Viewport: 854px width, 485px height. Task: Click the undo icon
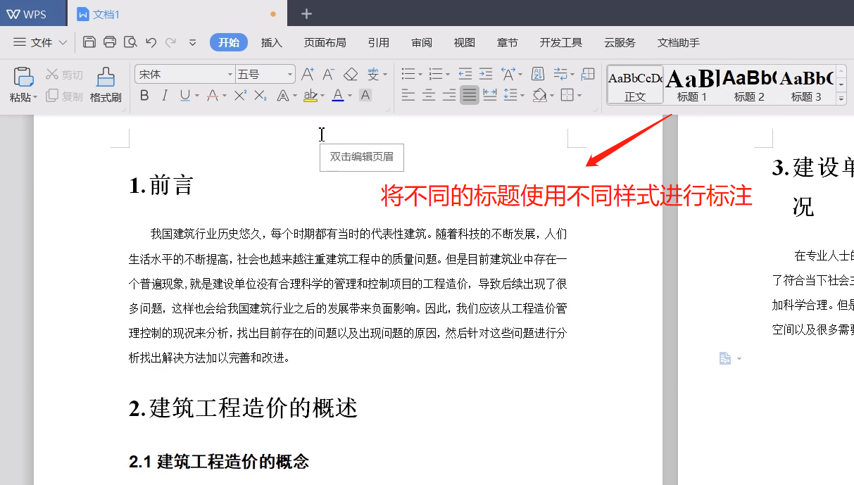[x=150, y=42]
